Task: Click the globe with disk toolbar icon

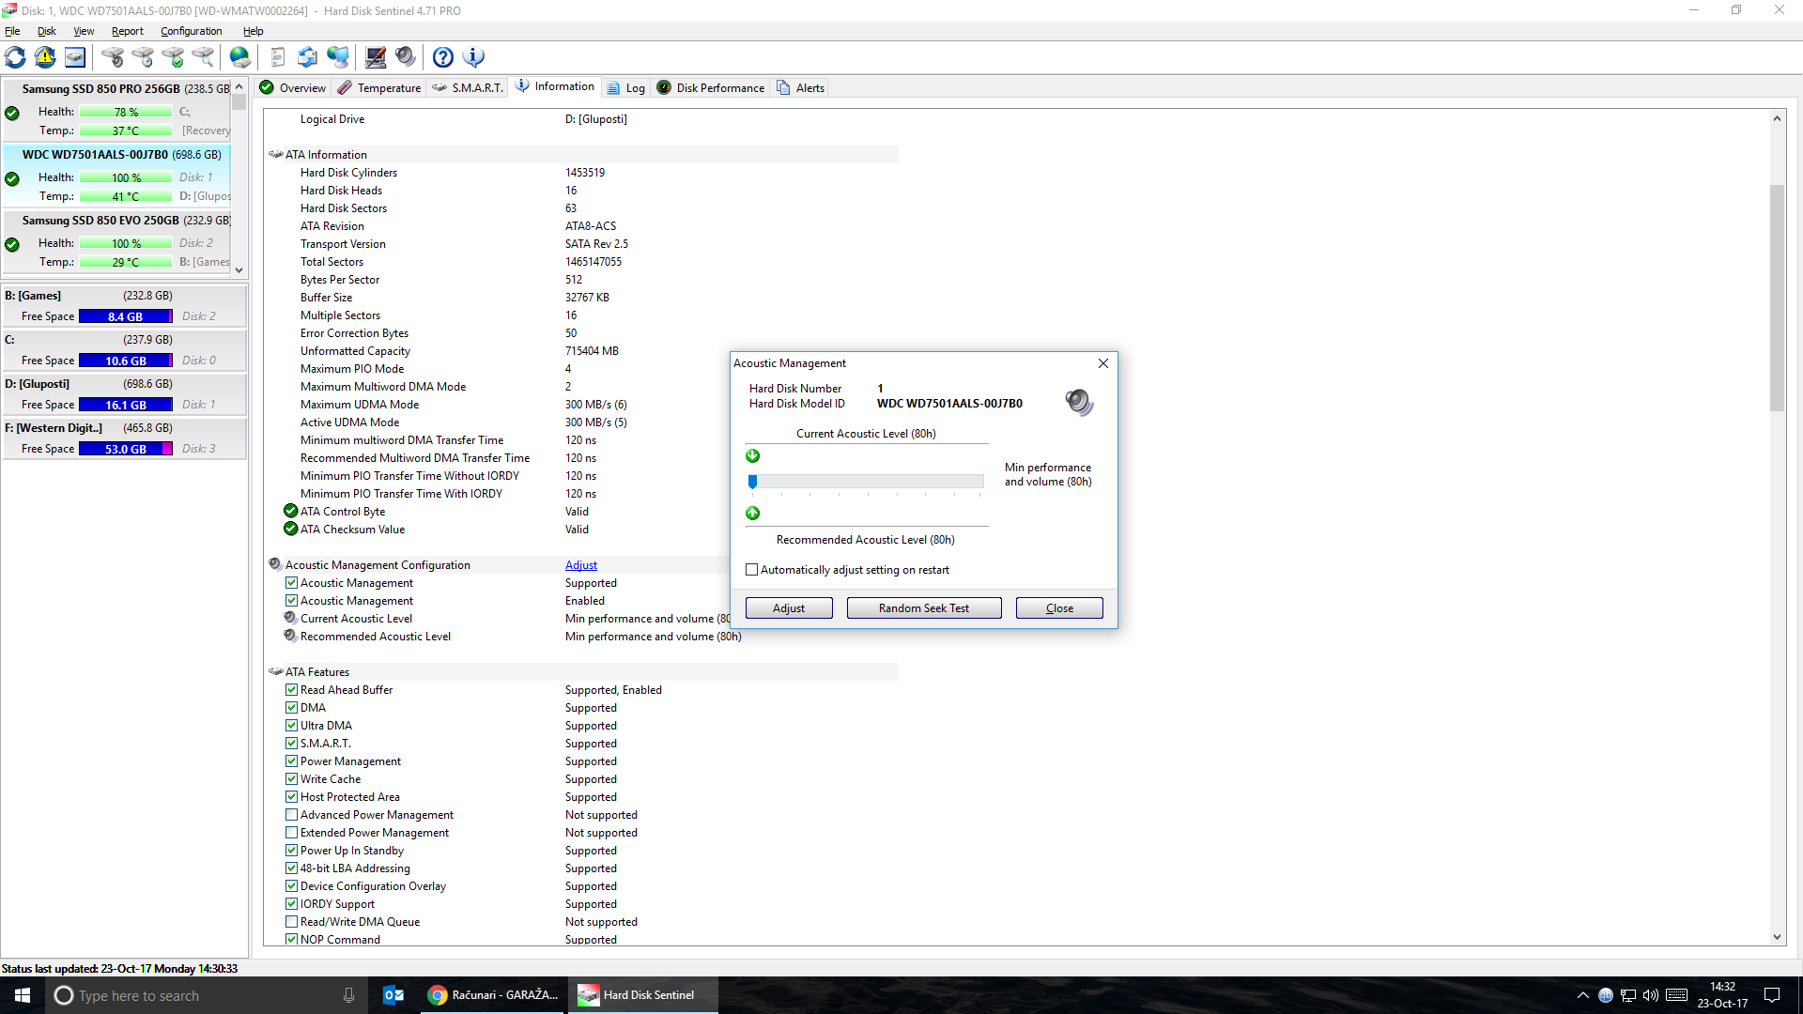Action: (240, 57)
